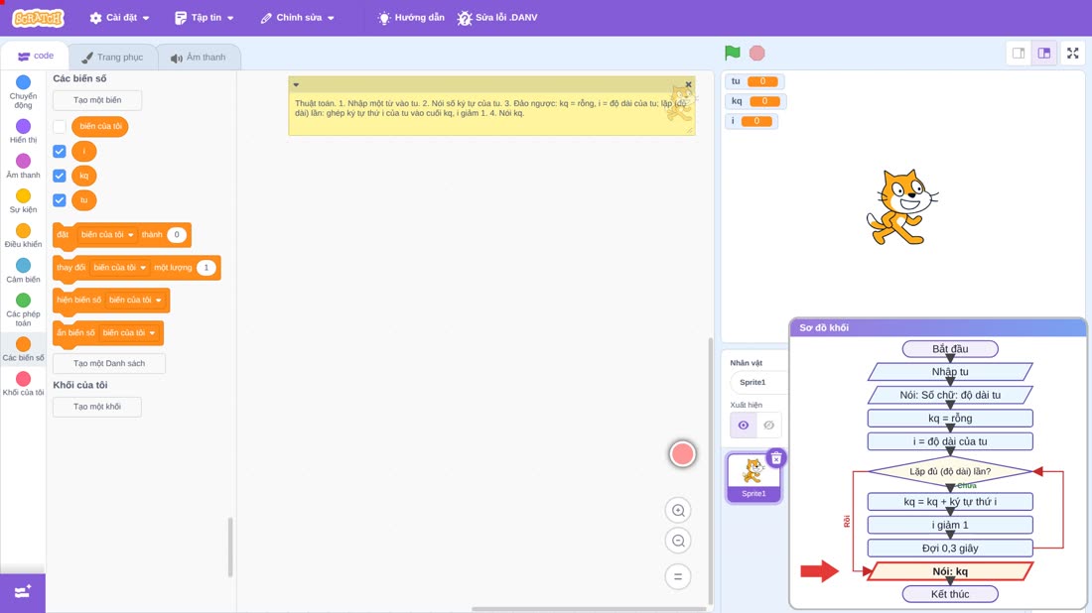Delete Sprite1 with the trash icon
The image size is (1092, 613).
pyautogui.click(x=776, y=458)
